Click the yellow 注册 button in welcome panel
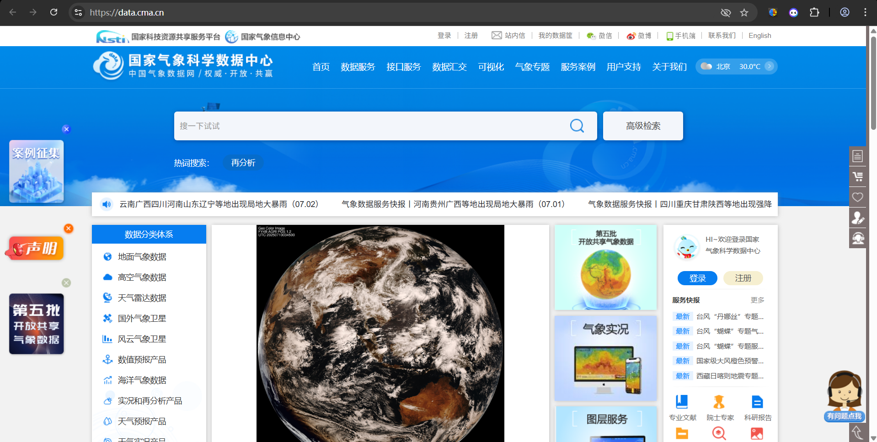This screenshot has height=442, width=877. [743, 278]
